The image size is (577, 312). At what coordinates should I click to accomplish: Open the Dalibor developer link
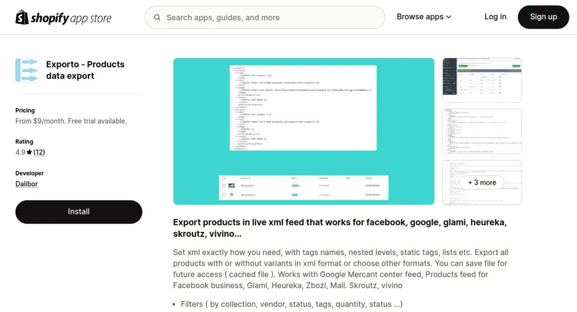pyautogui.click(x=26, y=184)
